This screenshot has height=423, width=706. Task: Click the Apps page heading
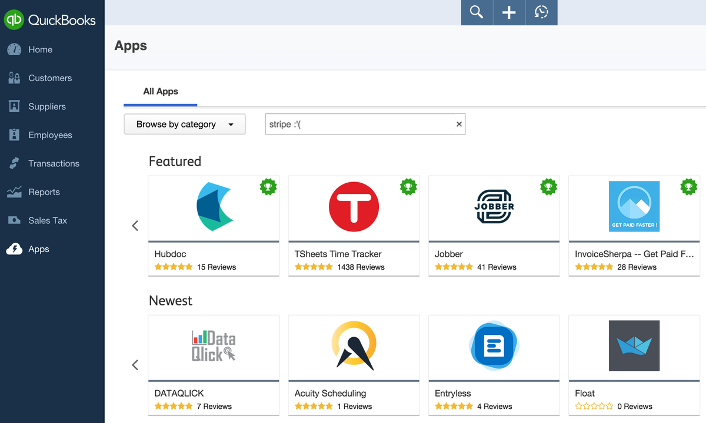[131, 46]
